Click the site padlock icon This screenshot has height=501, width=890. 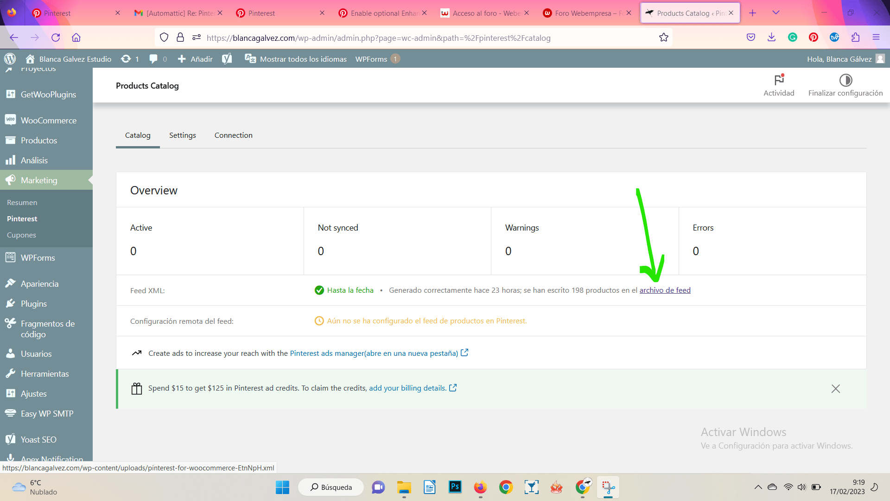180,38
